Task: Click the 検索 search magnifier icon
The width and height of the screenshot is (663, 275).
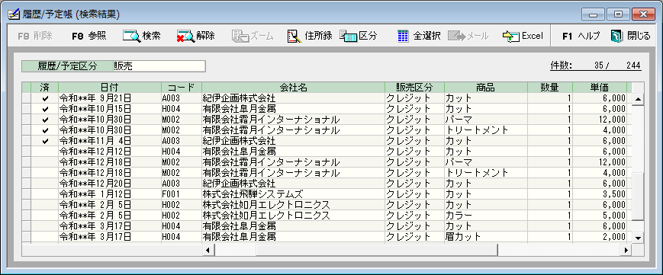Action: [131, 36]
